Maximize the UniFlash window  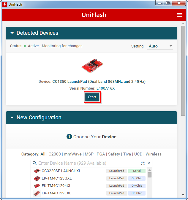point(168,3)
